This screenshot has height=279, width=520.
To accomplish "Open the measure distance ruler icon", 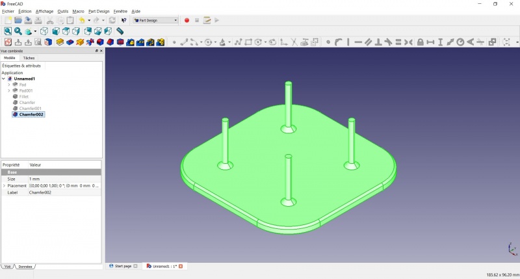I will (x=120, y=31).
